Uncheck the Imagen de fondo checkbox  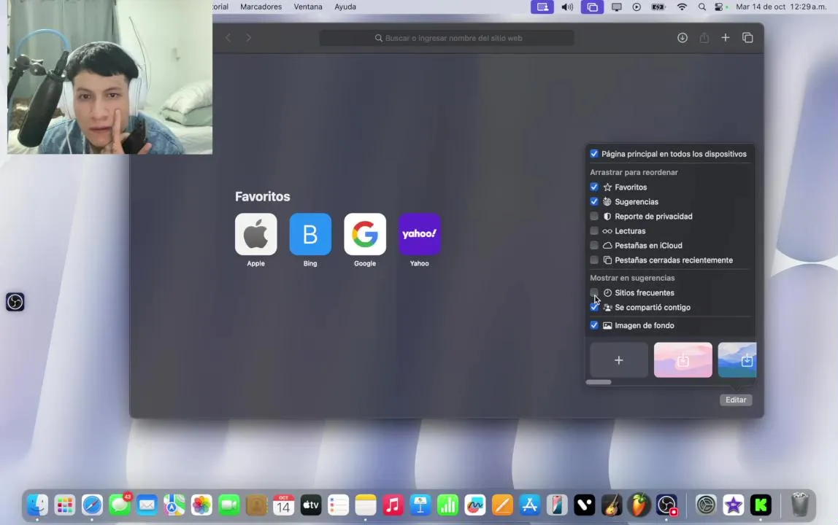click(x=594, y=325)
